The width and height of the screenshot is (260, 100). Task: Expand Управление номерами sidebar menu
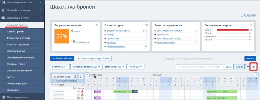(x=41, y=3)
